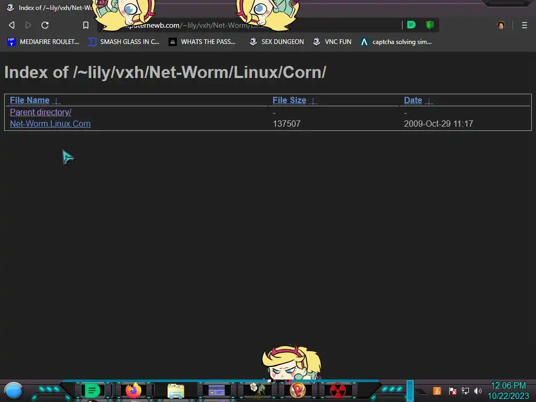Download the Net-Worm.Linux.Corn file

tap(50, 124)
